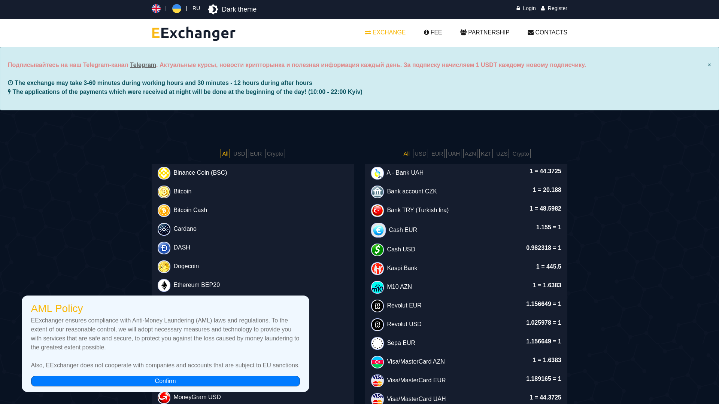The height and width of the screenshot is (404, 719).
Task: Select the Revolut USD label
Action: [x=404, y=324]
